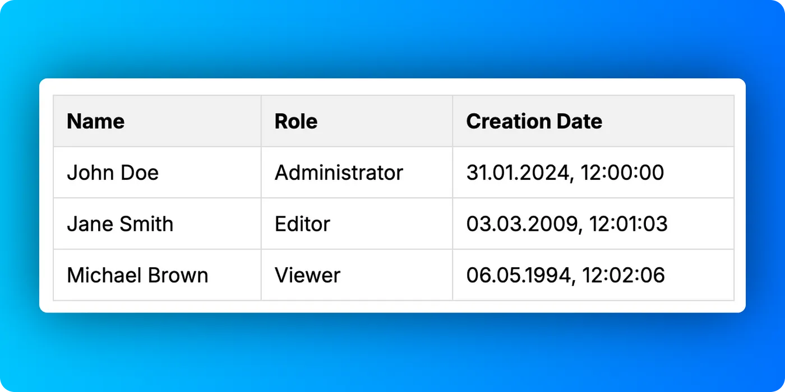Select Michael Brown's creation date
785x392 pixels.
click(x=566, y=274)
